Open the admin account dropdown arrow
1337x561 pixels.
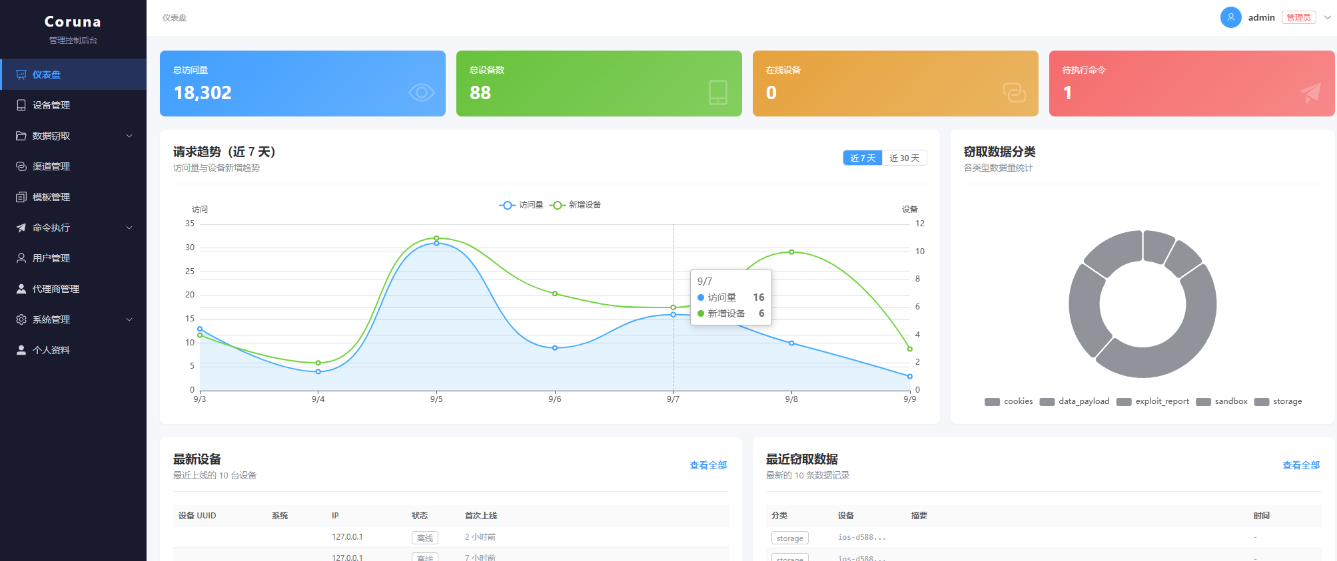(1327, 17)
